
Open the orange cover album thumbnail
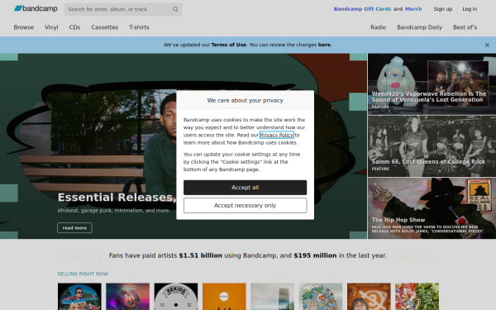click(x=224, y=297)
